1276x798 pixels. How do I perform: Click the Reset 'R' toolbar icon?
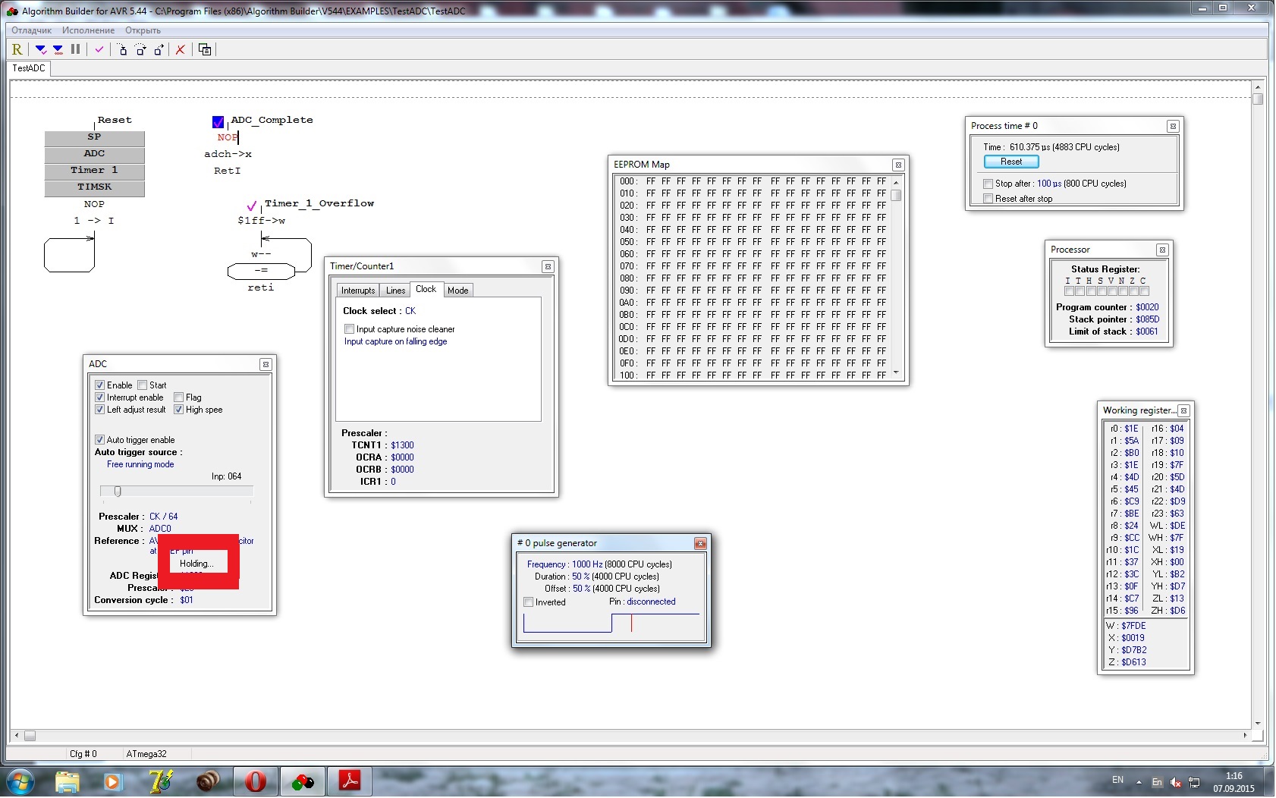pos(17,49)
